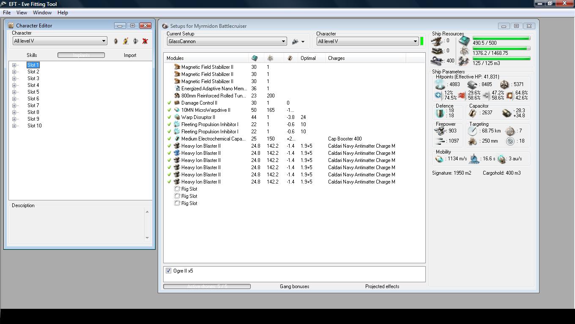Open the Character dropdown in Character Editor
The height and width of the screenshot is (324, 575).
[104, 41]
